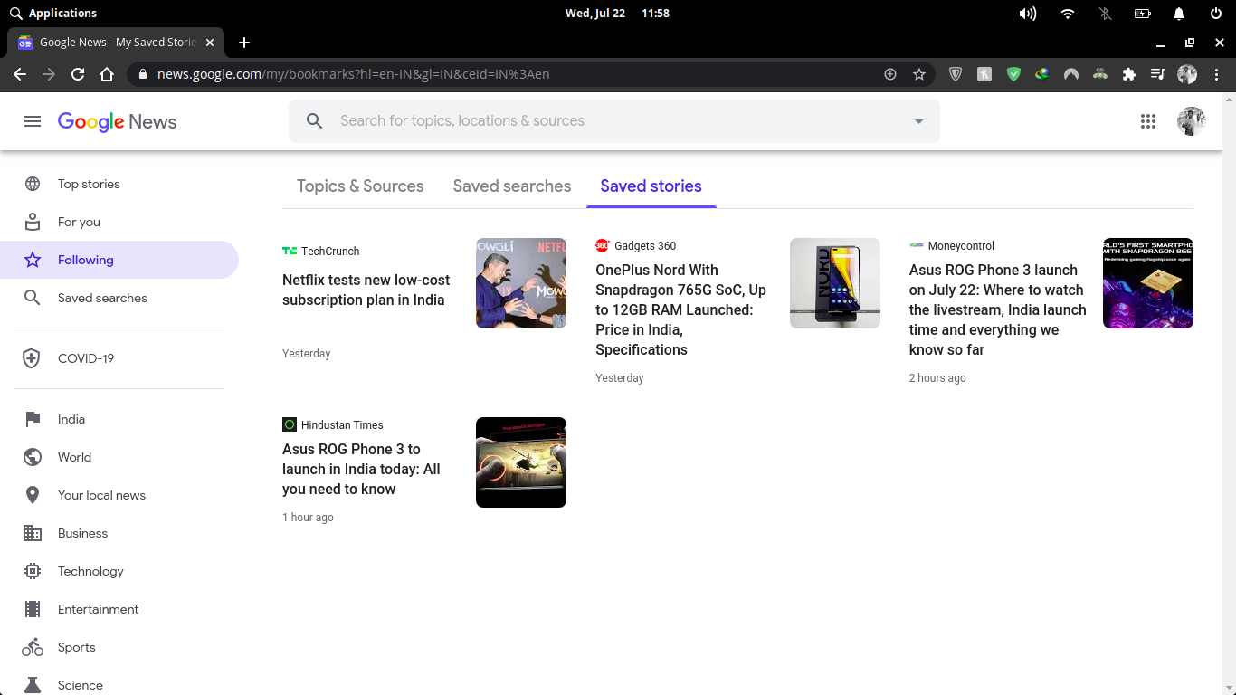Click the India flag icon
1236x695 pixels.
coord(33,419)
